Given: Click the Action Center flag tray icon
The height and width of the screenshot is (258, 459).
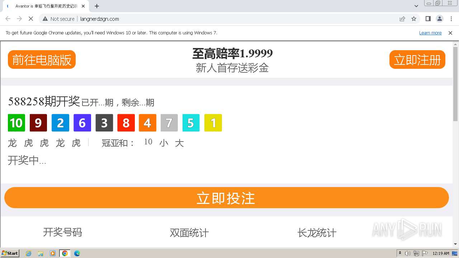Looking at the screenshot, I should click(425, 253).
